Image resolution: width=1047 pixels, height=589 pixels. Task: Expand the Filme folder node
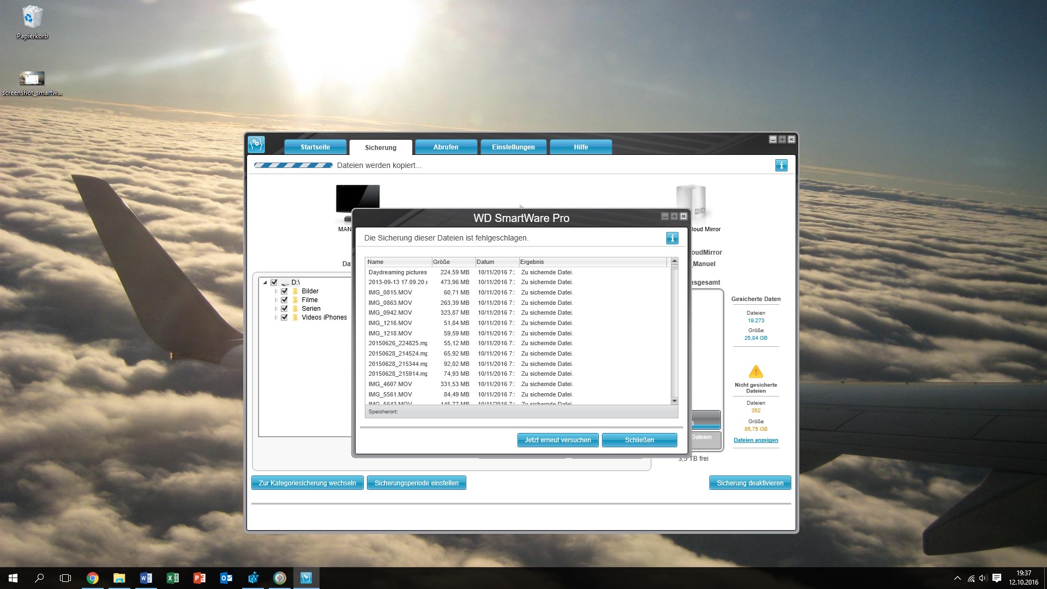pyautogui.click(x=276, y=300)
